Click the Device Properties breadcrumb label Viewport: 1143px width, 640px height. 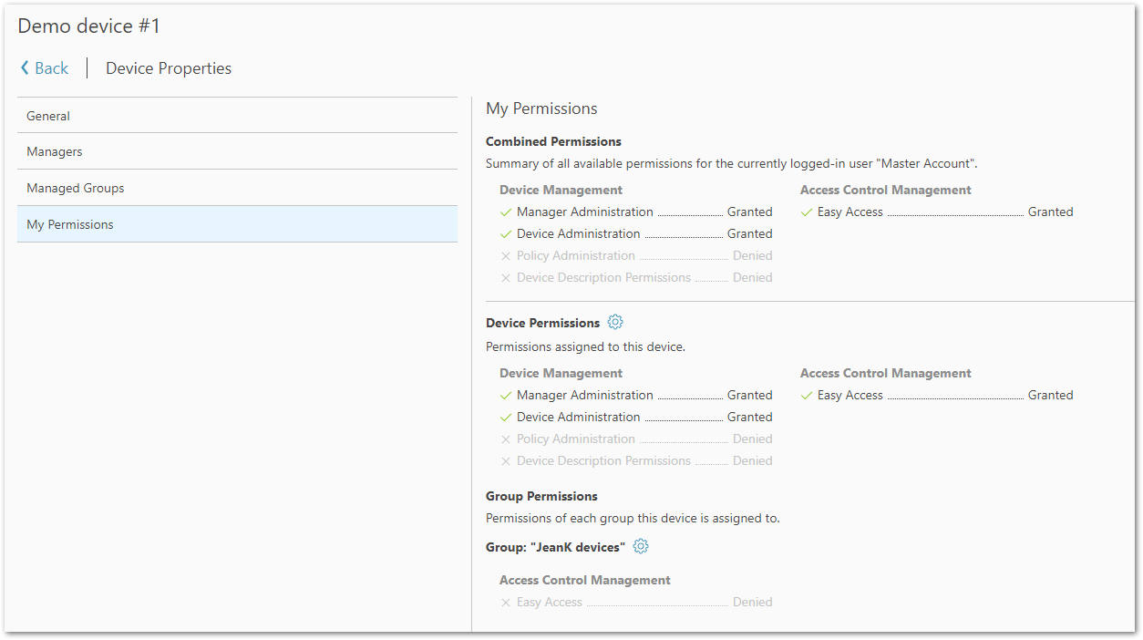click(x=169, y=68)
